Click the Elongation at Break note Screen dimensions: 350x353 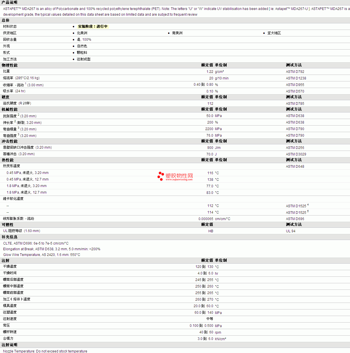pyautogui.click(x=51, y=249)
